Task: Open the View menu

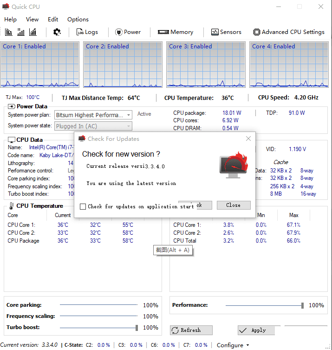Action: pyautogui.click(x=33, y=20)
